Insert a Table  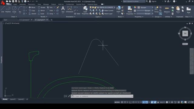77,14
